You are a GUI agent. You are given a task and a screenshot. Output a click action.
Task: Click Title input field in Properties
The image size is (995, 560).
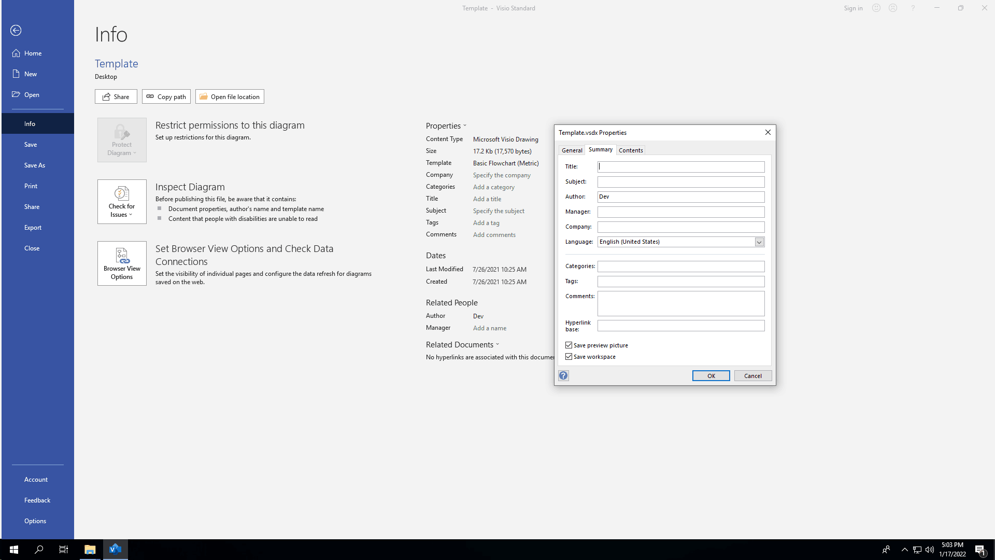(680, 166)
